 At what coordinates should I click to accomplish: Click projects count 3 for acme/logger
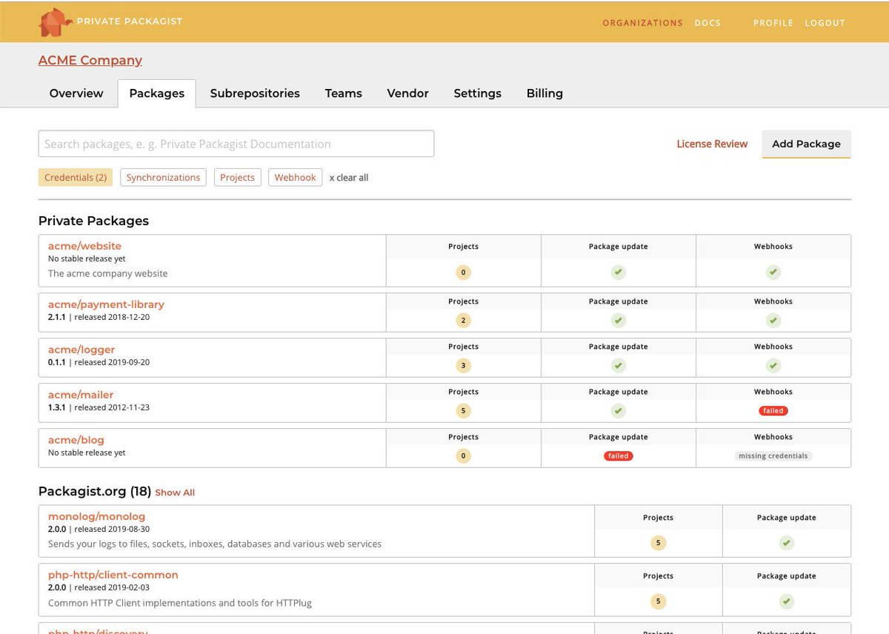pyautogui.click(x=464, y=366)
